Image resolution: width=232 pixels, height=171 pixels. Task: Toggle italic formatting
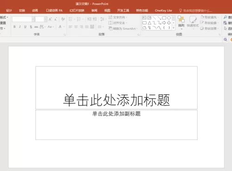[x=20, y=26]
